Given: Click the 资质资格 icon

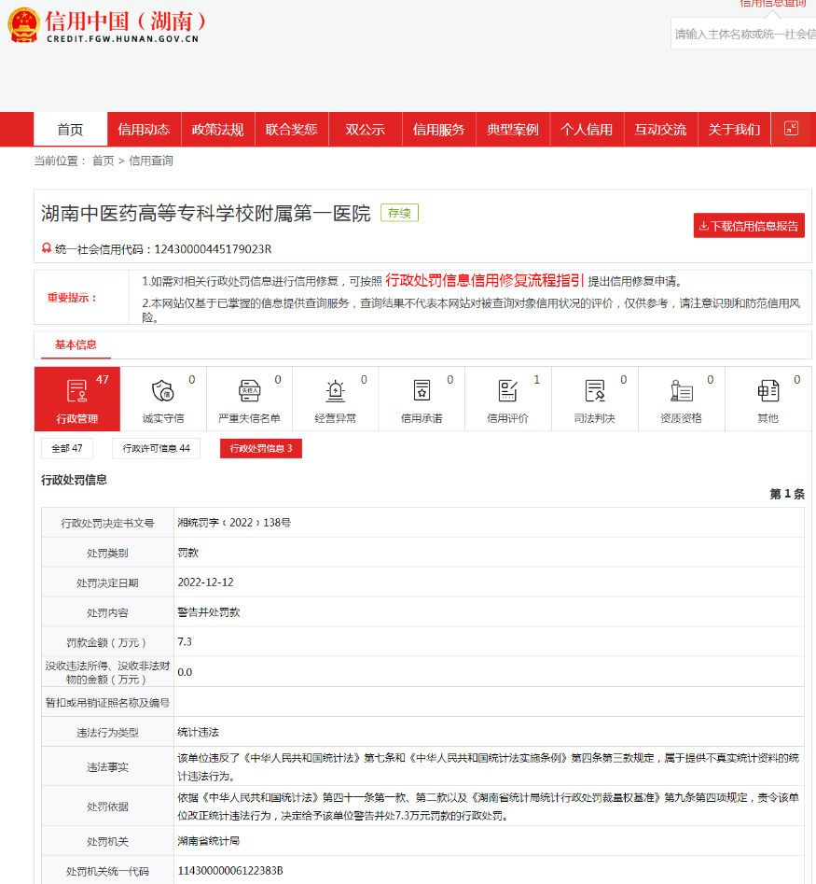Looking at the screenshot, I should [681, 391].
